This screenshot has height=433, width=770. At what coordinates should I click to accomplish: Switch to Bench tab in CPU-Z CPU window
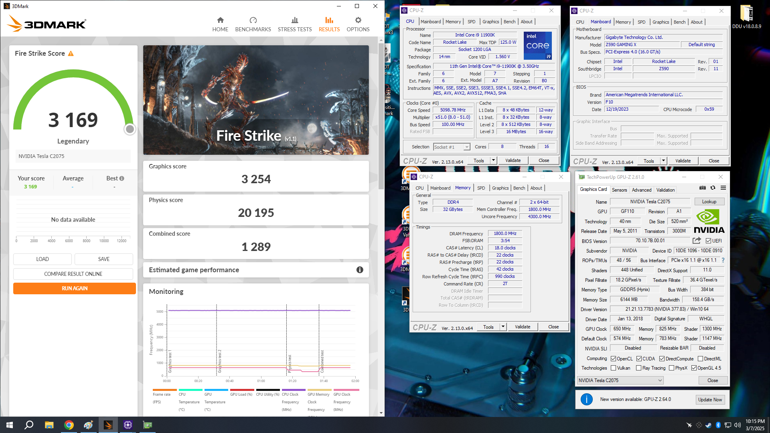pos(510,22)
